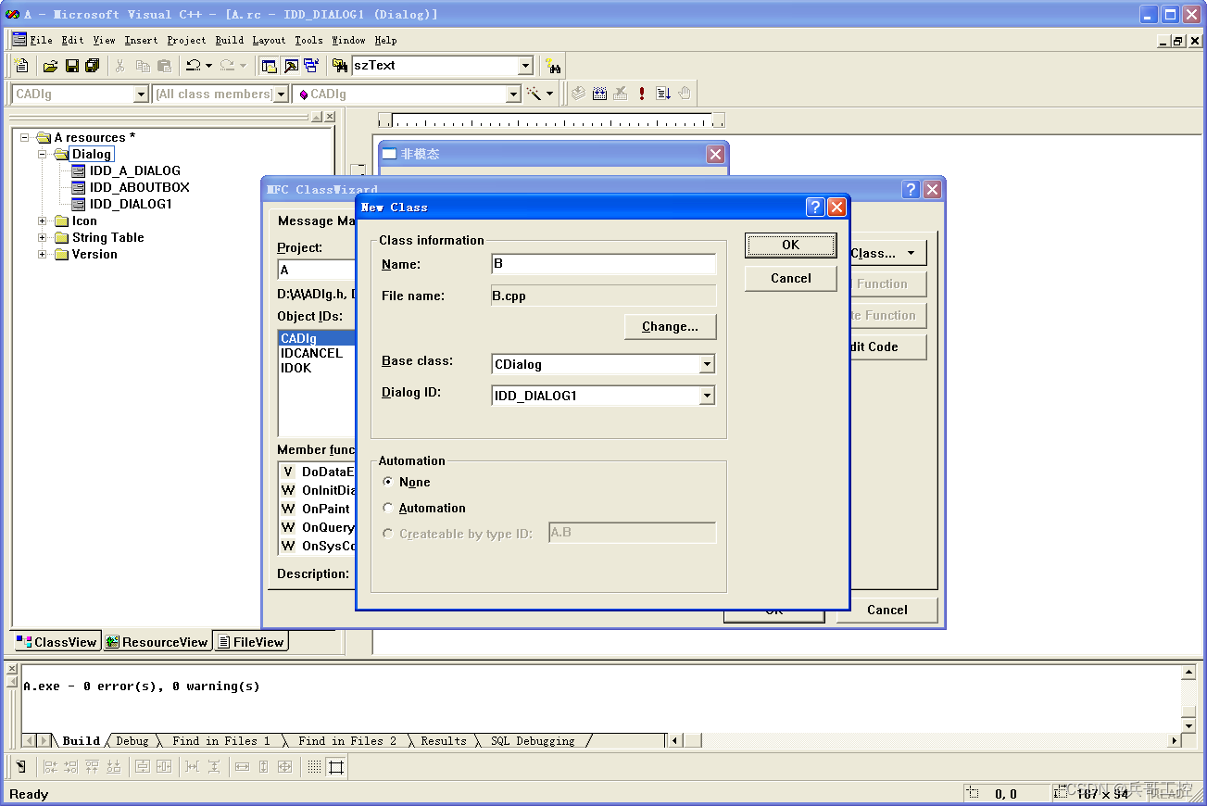Click the Change... button in New Class dialog

pos(670,326)
